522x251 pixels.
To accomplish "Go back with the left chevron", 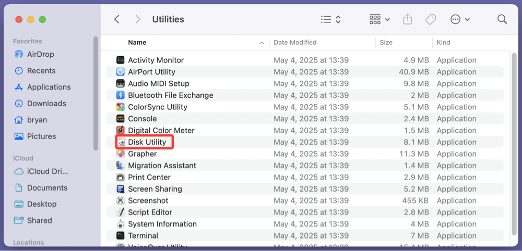I will [x=116, y=19].
